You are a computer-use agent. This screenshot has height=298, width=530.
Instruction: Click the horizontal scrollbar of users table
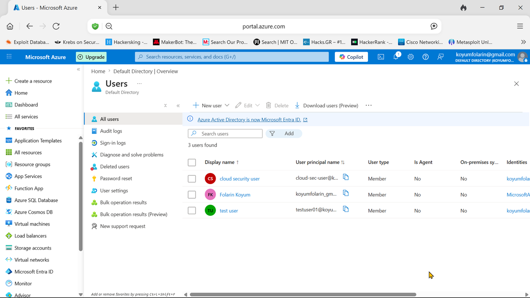(x=303, y=294)
